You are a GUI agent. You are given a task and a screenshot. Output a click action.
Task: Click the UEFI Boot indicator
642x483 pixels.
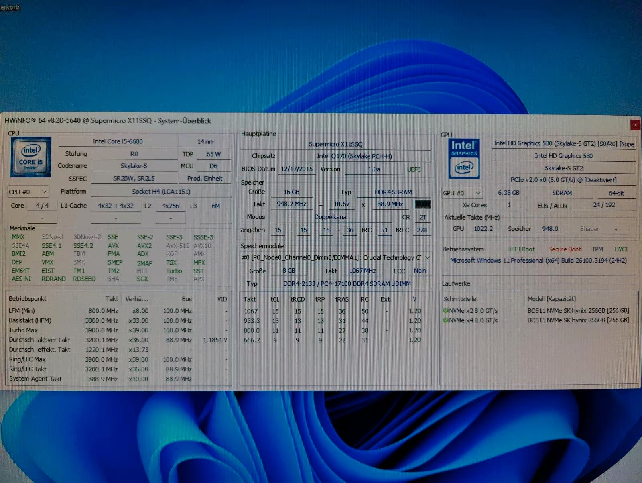tap(521, 249)
